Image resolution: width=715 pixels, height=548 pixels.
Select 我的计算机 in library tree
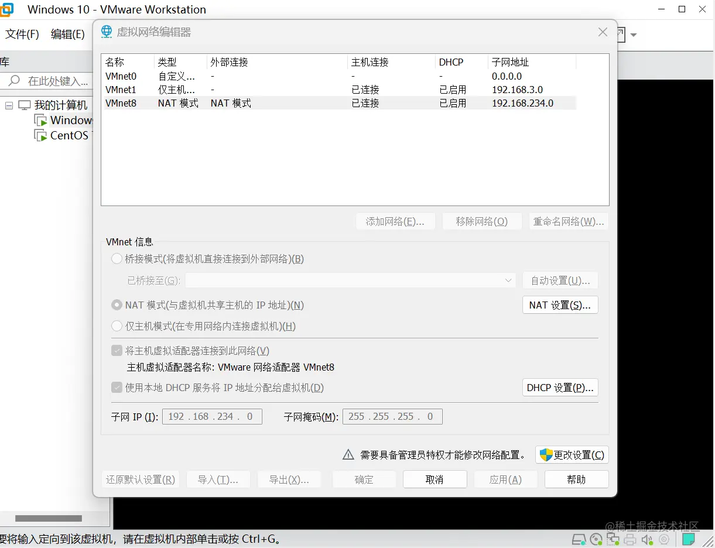(x=61, y=105)
